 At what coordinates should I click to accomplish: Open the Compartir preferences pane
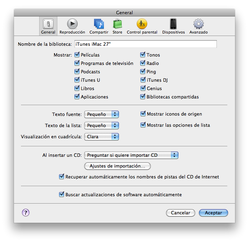pyautogui.click(x=99, y=26)
